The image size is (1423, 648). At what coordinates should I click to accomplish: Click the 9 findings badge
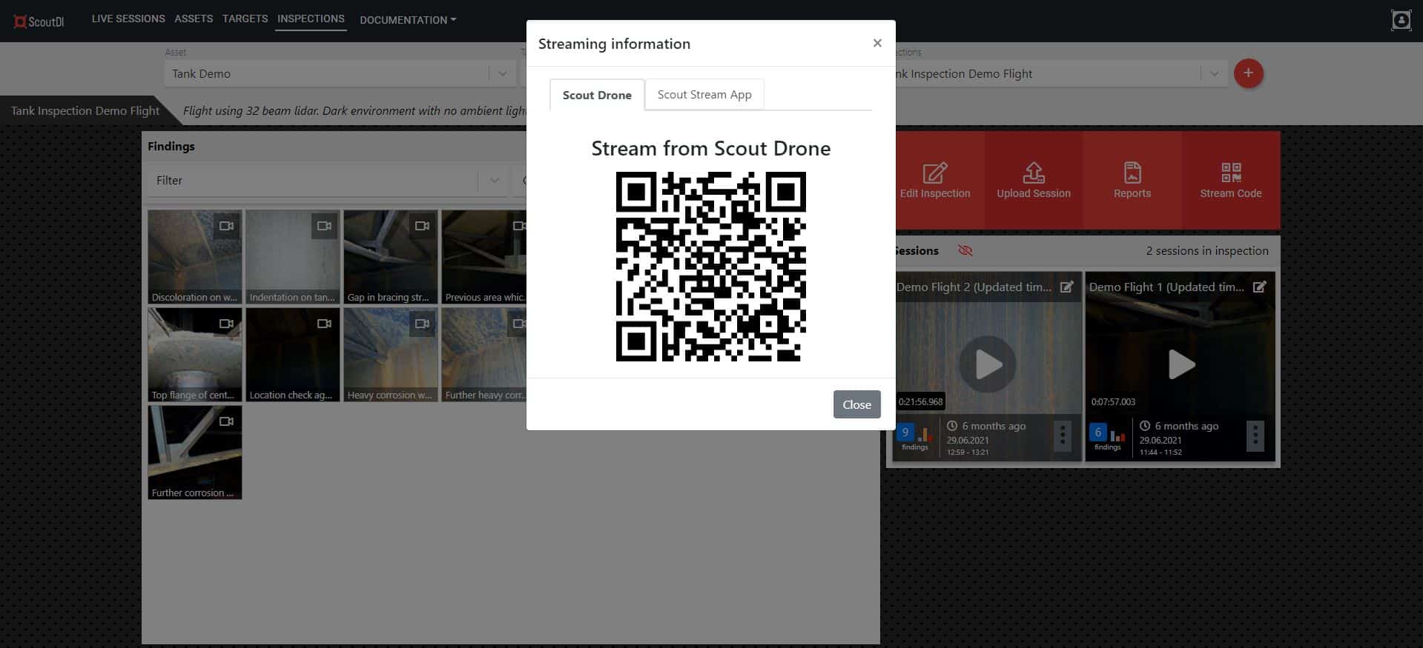[x=905, y=432]
